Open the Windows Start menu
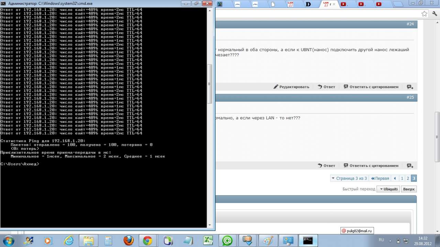 pos(8,240)
